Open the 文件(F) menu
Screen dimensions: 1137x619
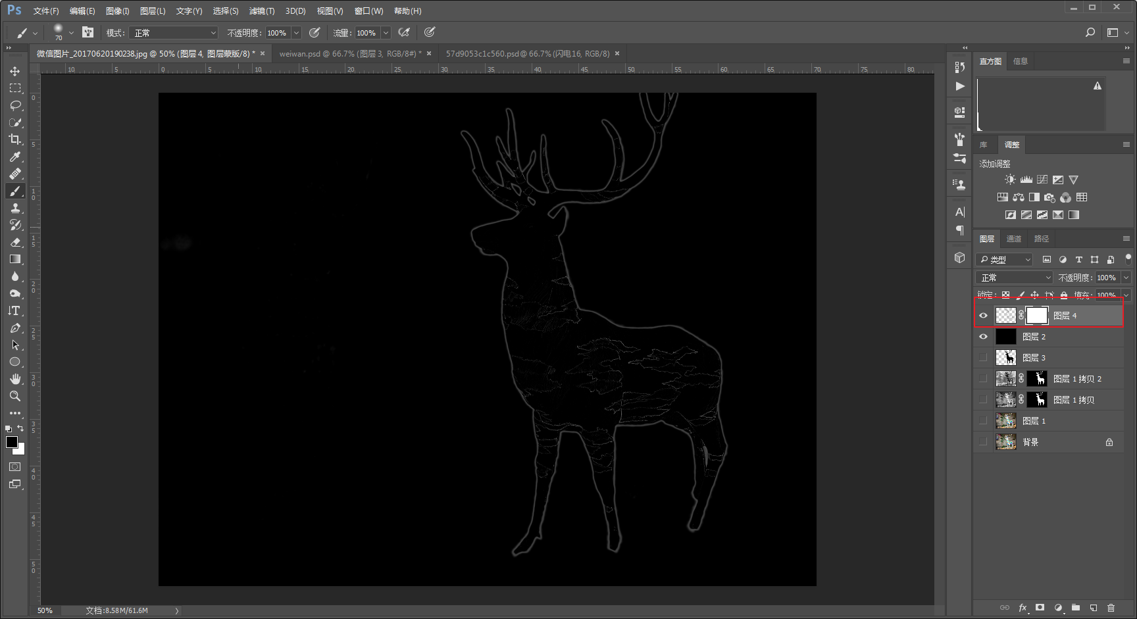point(46,11)
